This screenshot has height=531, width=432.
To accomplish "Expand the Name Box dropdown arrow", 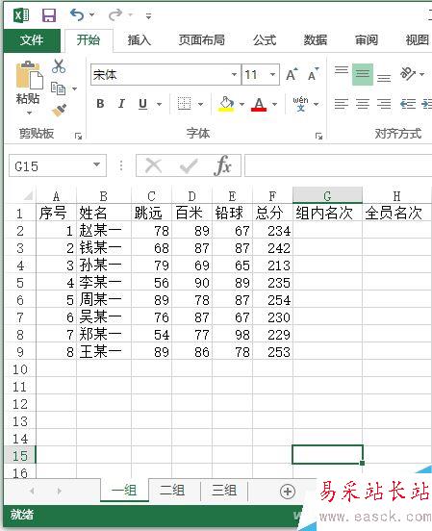I will [97, 164].
